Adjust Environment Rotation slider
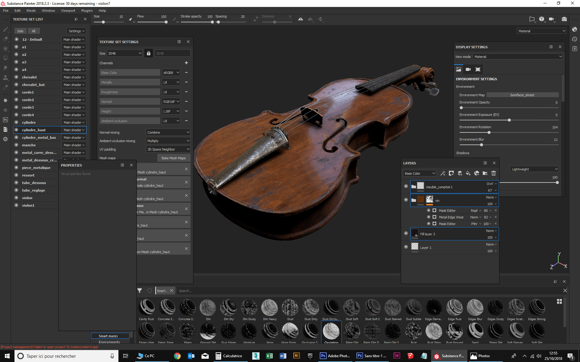Screen dimensions: 580x362 pos(509,132)
